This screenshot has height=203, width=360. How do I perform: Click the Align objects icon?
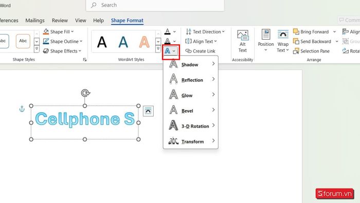tap(345, 31)
